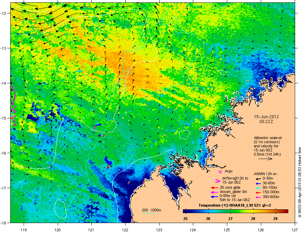The height and width of the screenshot is (233, 302).
Task: Click the '00:22Z' time label
Action: click(266, 122)
